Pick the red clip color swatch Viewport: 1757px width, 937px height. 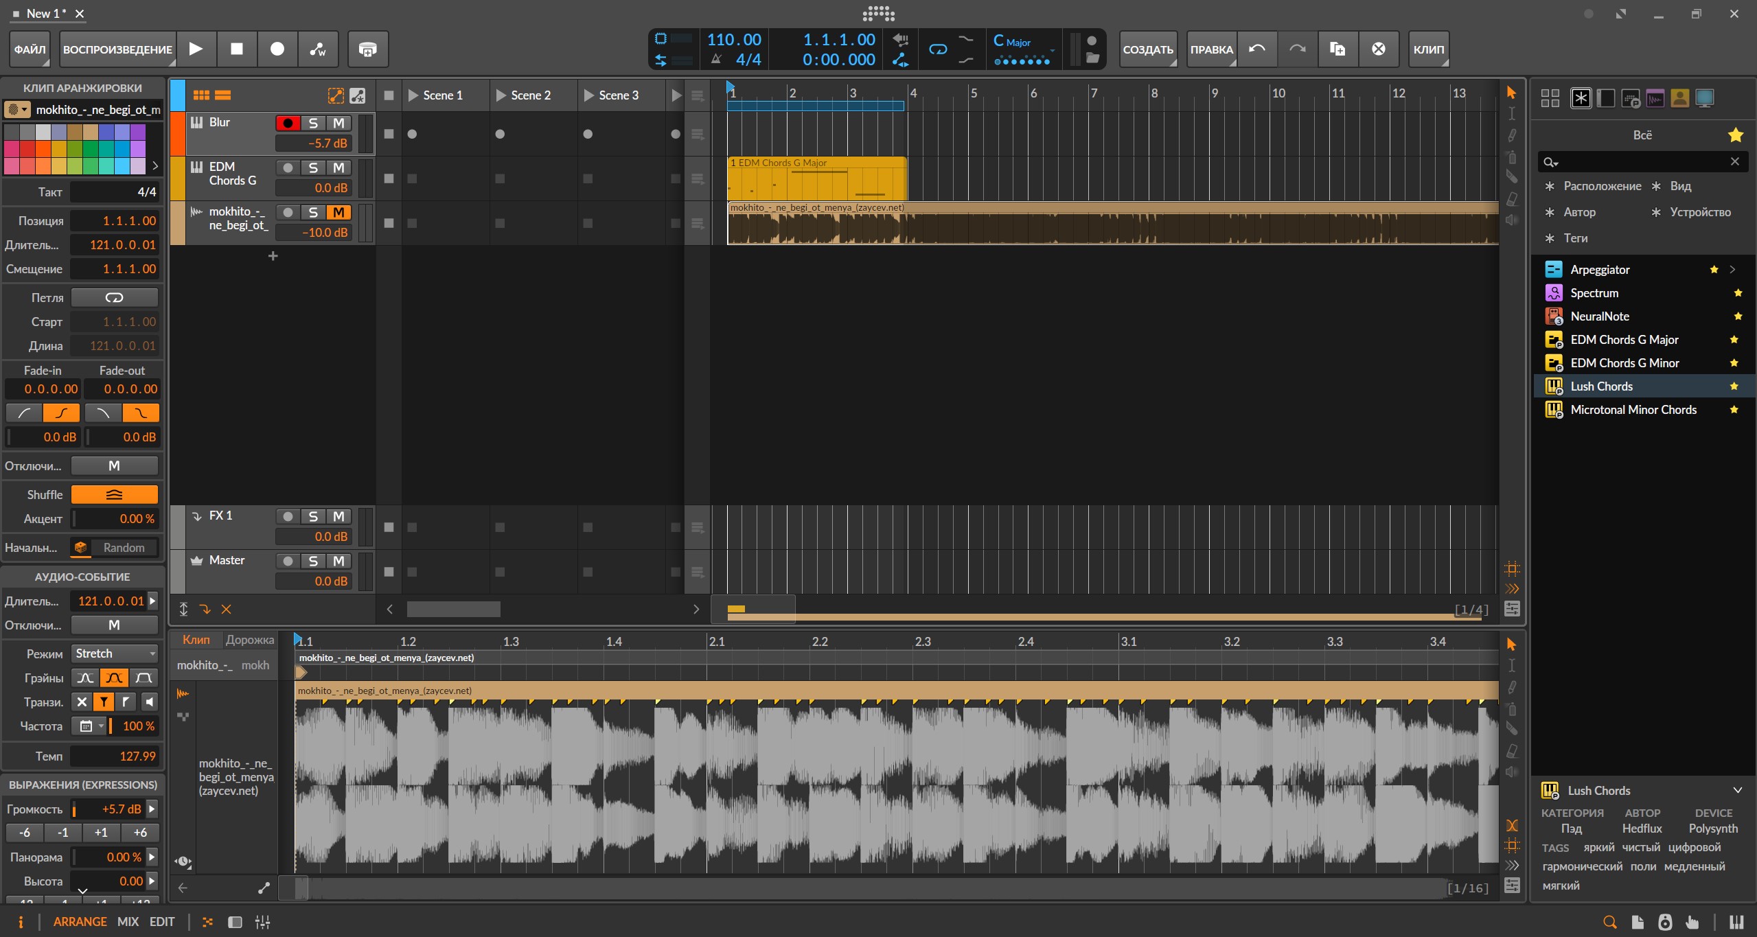tap(27, 149)
